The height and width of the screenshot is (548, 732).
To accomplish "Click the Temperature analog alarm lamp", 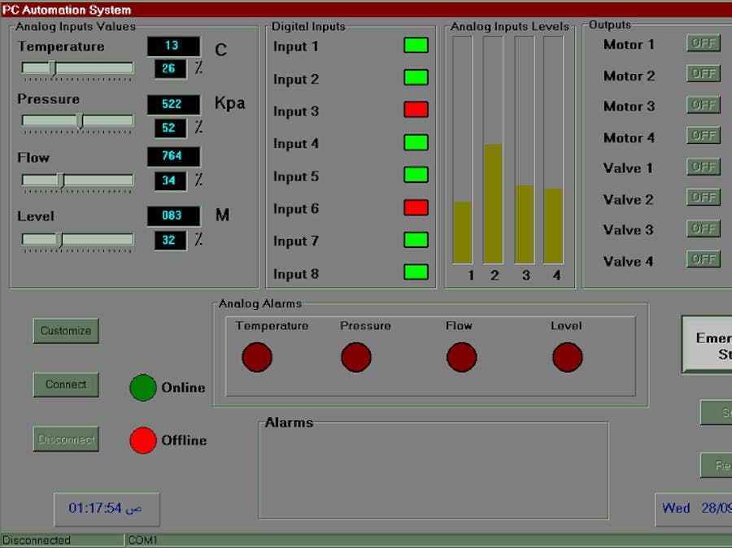I will [257, 357].
